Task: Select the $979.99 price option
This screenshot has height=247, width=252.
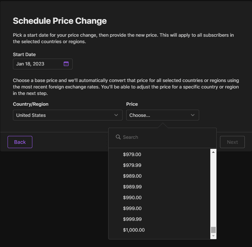Action: coord(159,165)
